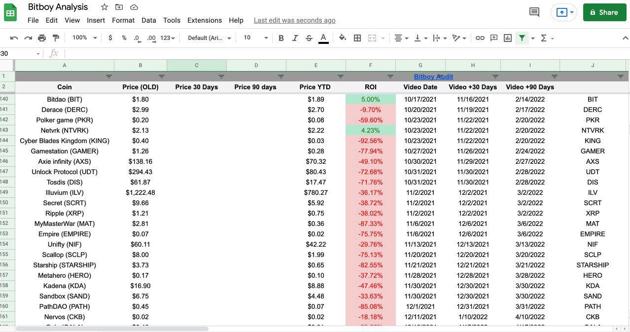
Task: Insert a chart
Action: (508, 38)
